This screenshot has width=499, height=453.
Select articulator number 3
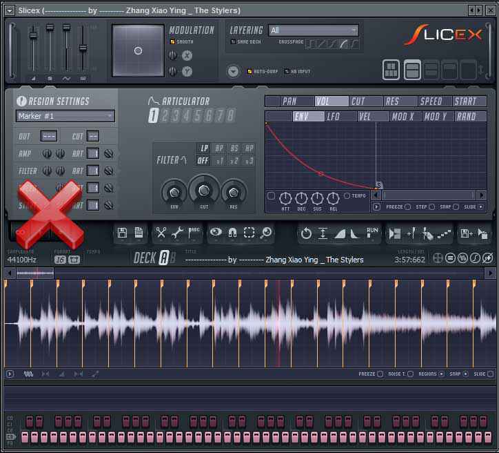[175, 115]
